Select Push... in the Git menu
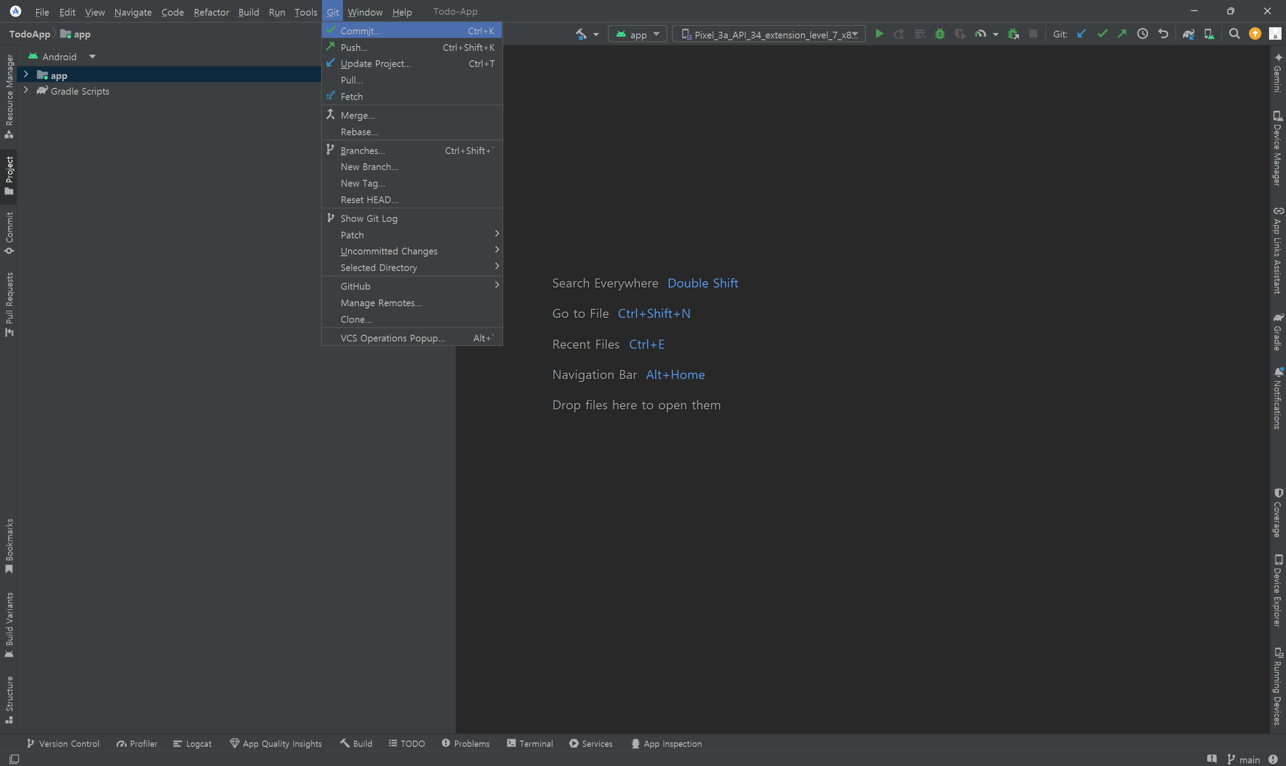Image resolution: width=1286 pixels, height=766 pixels. (x=354, y=47)
